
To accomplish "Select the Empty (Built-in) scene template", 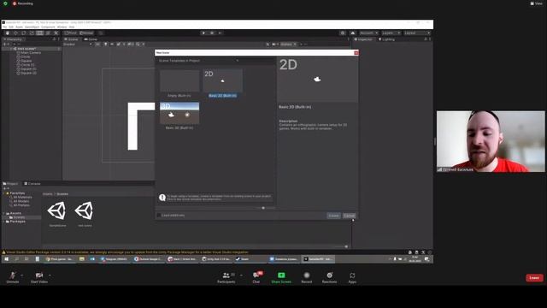I will pyautogui.click(x=179, y=84).
